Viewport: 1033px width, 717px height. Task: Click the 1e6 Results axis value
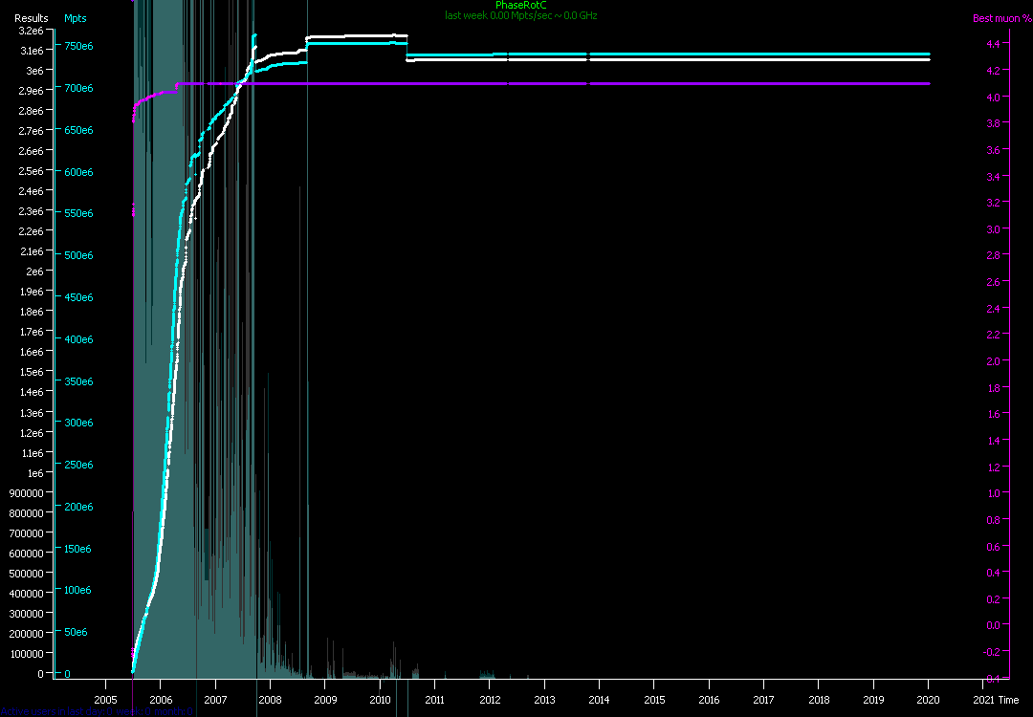pyautogui.click(x=35, y=473)
